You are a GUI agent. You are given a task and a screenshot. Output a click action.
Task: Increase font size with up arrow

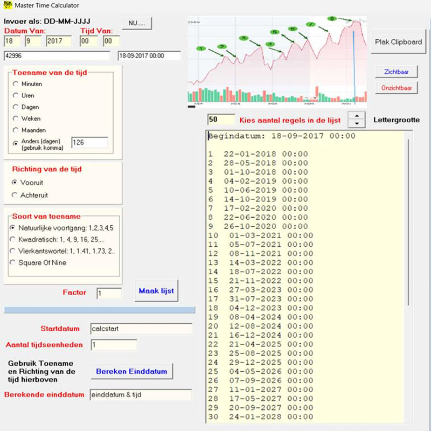pyautogui.click(x=357, y=116)
